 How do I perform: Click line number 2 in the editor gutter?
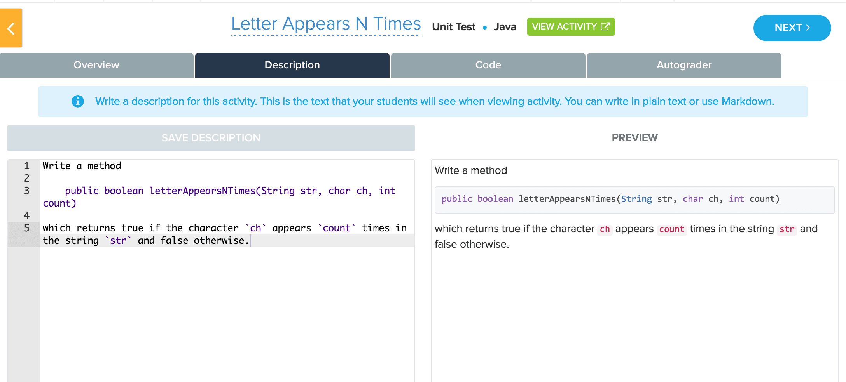point(26,178)
